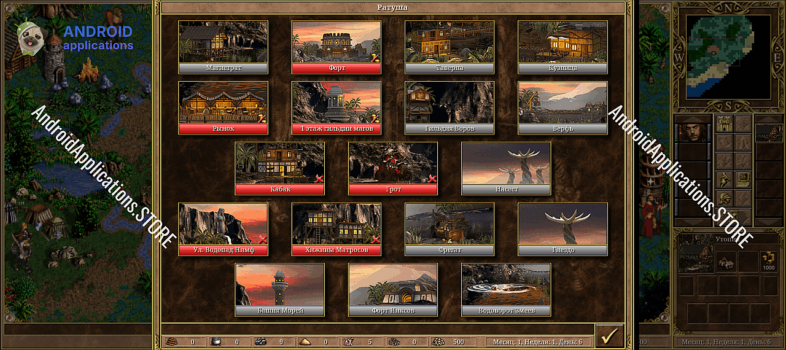Viewport: 786px width, 350px height.
Task: Click the campfire on the adventure map
Action: tap(88, 70)
